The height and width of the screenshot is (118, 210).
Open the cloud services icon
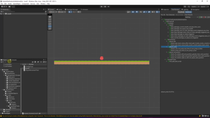coord(10,7)
